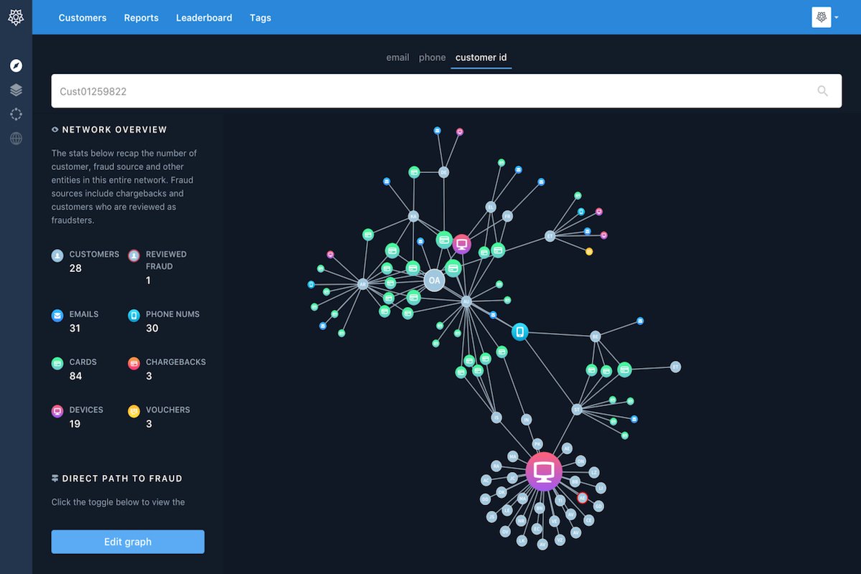The width and height of the screenshot is (861, 574).
Task: Expand the account dropdown arrow
Action: pyautogui.click(x=837, y=17)
